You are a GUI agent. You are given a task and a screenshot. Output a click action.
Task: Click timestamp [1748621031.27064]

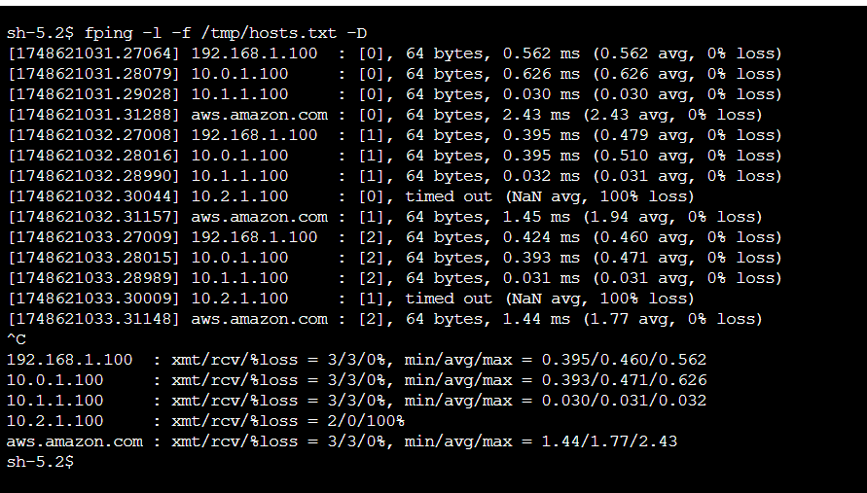point(93,53)
